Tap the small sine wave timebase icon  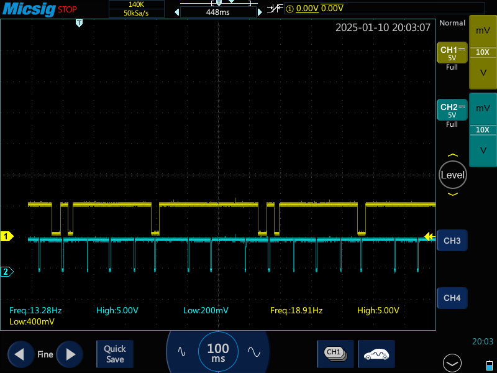coord(181,351)
